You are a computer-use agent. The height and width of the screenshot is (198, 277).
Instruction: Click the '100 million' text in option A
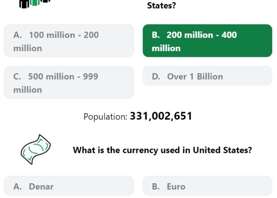(x=52, y=35)
